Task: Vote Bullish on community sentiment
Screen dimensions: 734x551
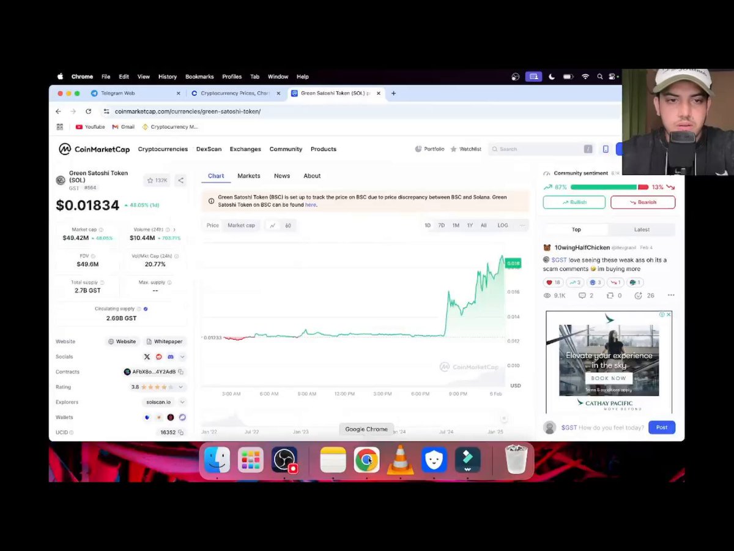Action: 574,202
